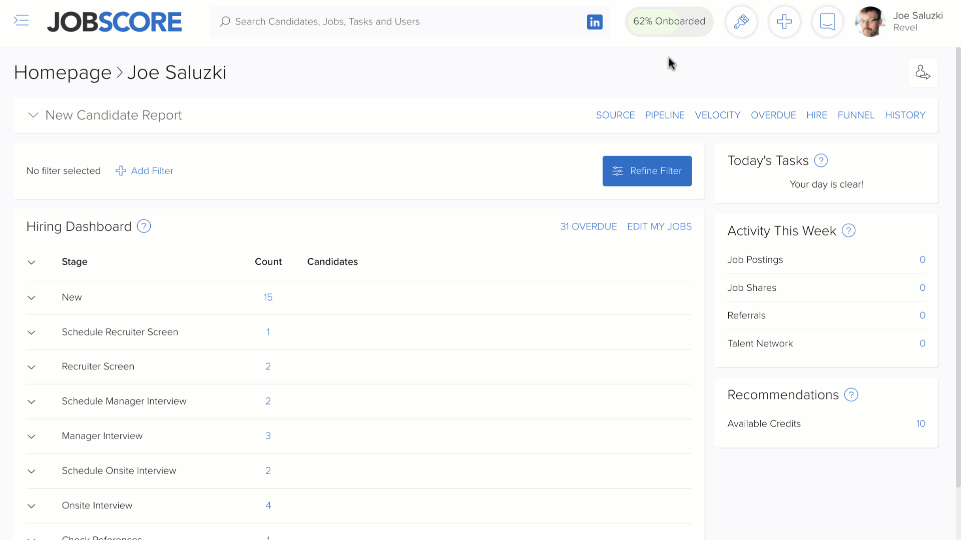This screenshot has height=540, width=961.
Task: Collapse the New Candidate Report section
Action: click(x=33, y=115)
